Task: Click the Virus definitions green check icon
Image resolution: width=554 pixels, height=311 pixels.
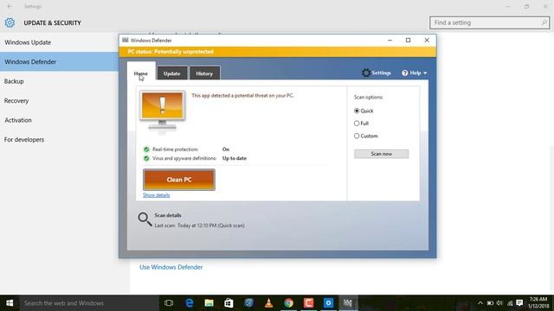Action: (x=146, y=158)
